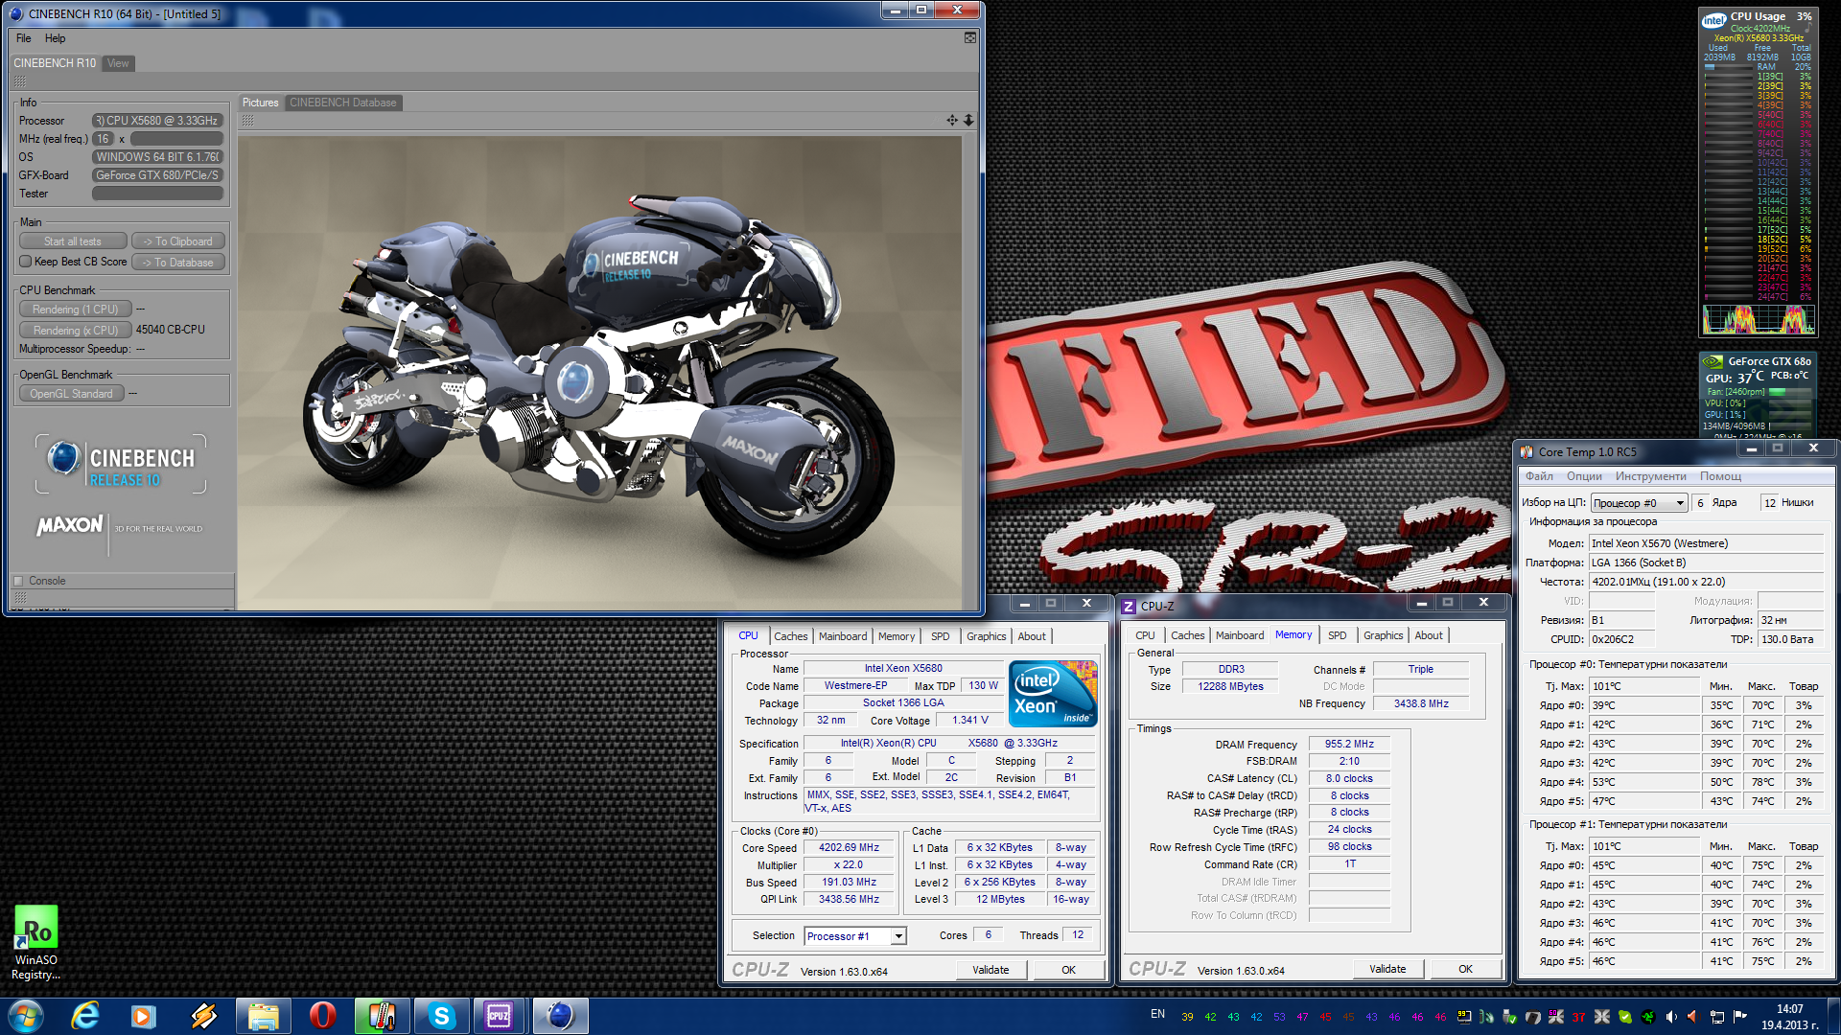
Task: Open the Опции menu in Core Temp
Action: coord(1584,476)
